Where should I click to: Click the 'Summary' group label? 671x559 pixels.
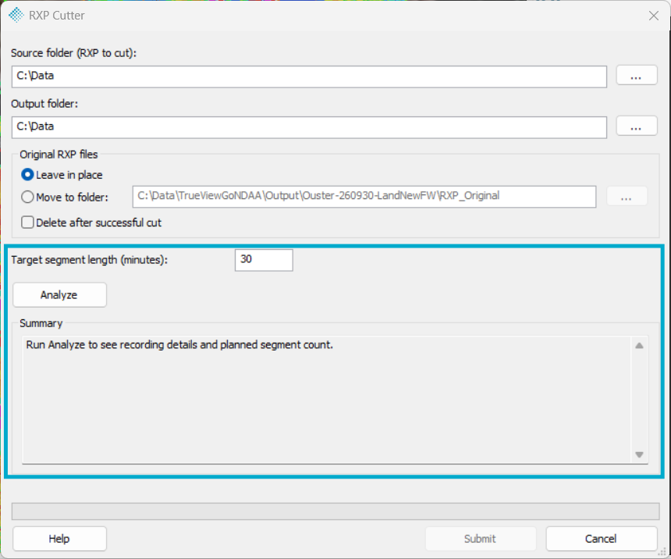pos(41,323)
